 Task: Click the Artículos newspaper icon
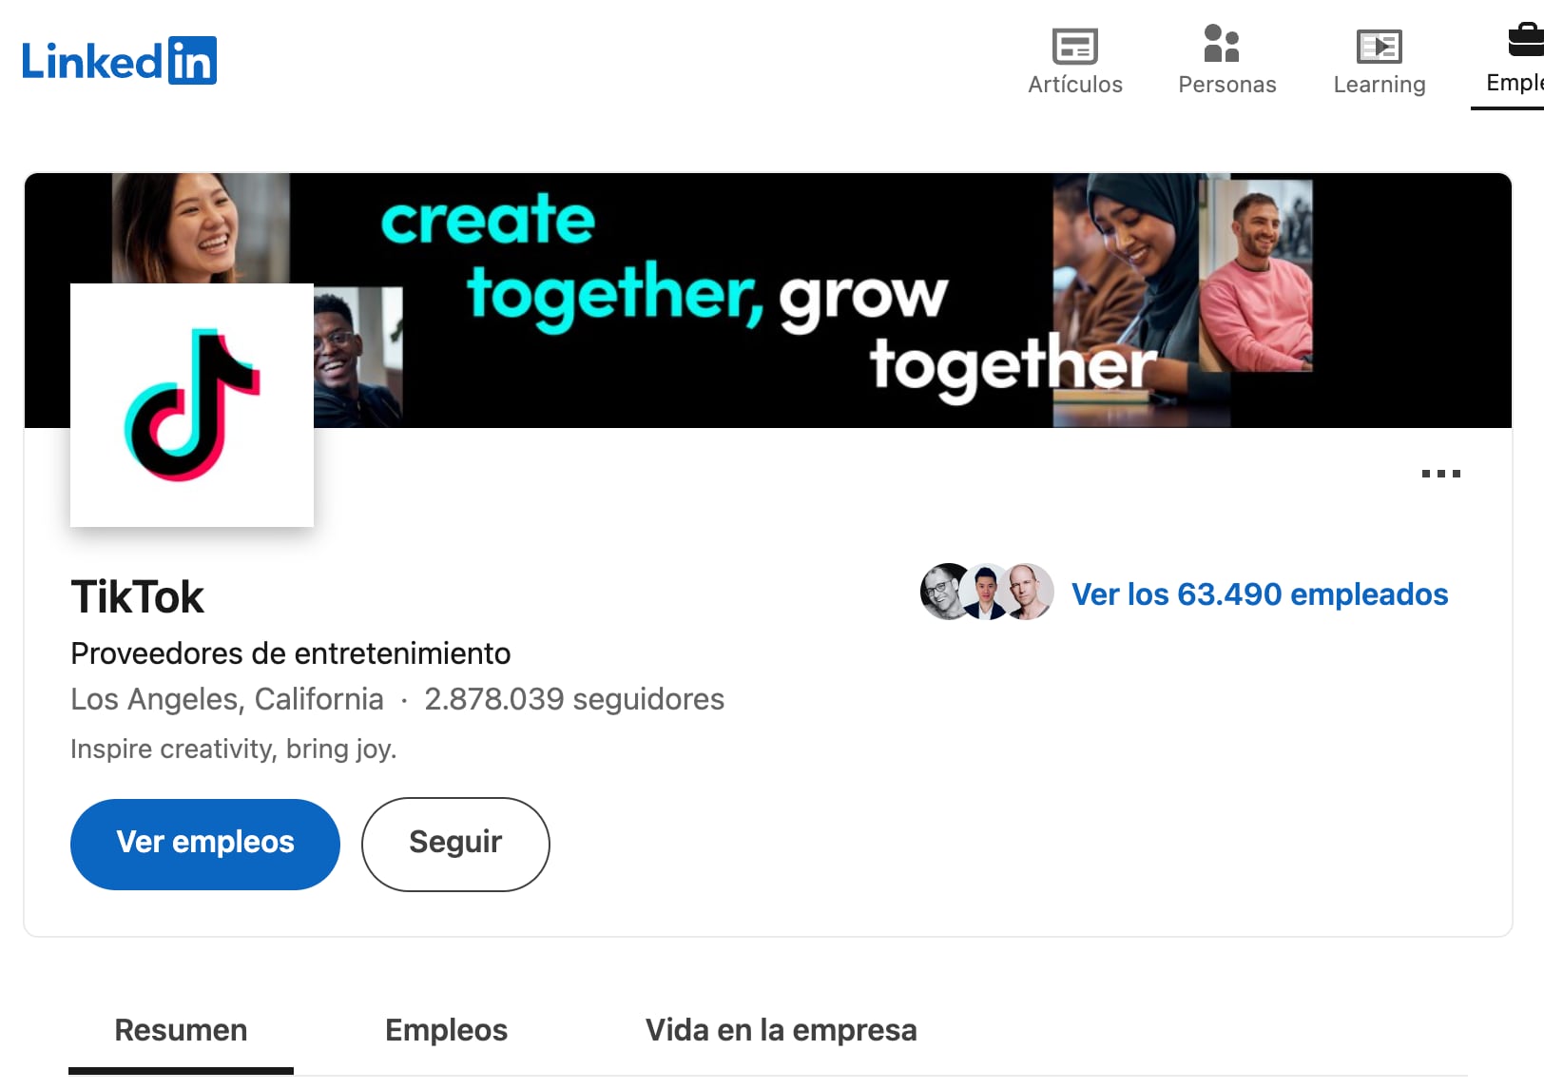(1074, 46)
